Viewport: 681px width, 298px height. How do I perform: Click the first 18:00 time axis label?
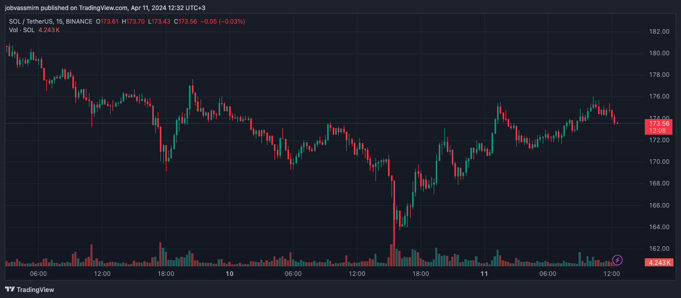tap(166, 274)
